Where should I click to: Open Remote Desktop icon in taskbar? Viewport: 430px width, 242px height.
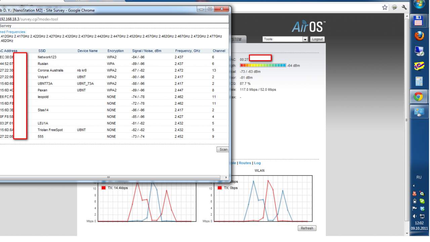(x=419, y=51)
